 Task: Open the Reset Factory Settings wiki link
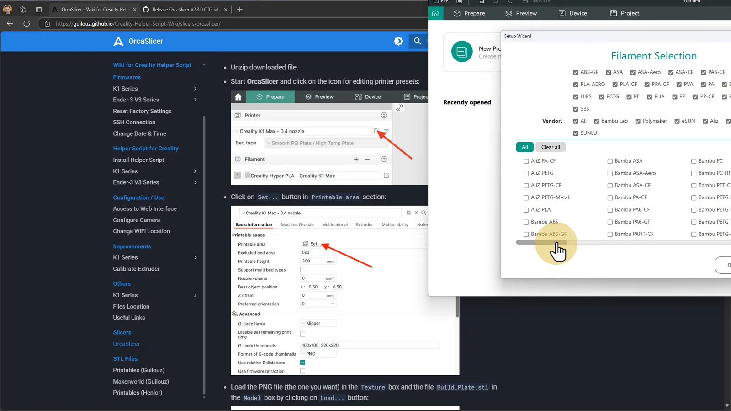click(142, 111)
